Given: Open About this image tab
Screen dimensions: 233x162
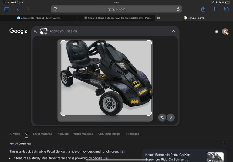Looking at the screenshot, I should coord(109,134).
